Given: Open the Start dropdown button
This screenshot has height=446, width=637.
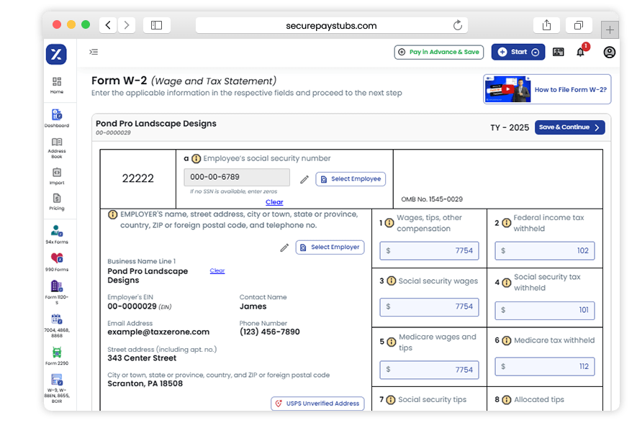Looking at the screenshot, I should tap(518, 52).
